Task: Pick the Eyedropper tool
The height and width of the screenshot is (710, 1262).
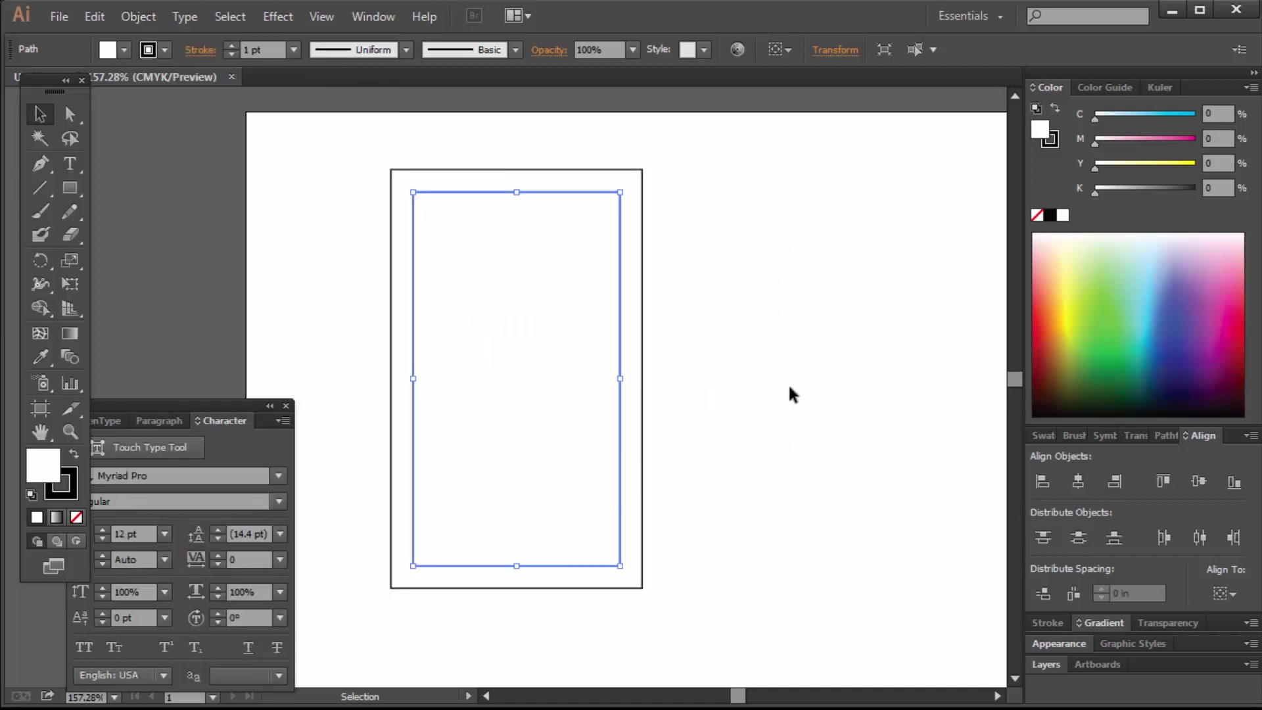Action: point(39,357)
